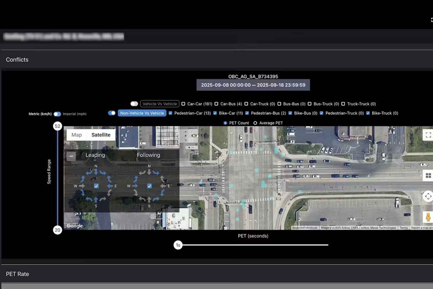Screen dimensions: 433x289
Task: Turn off the Non-Vehicle Vs Vehicle switch
Action: pos(112,113)
